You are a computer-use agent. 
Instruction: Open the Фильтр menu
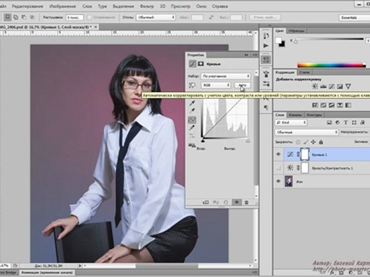[x=147, y=7]
